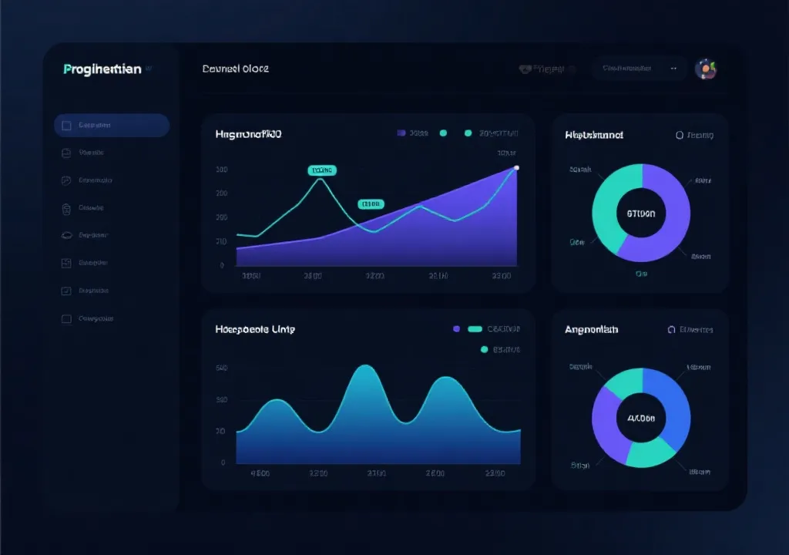Click the fourth sidebar icon shaped like a clipboard

[x=66, y=208]
